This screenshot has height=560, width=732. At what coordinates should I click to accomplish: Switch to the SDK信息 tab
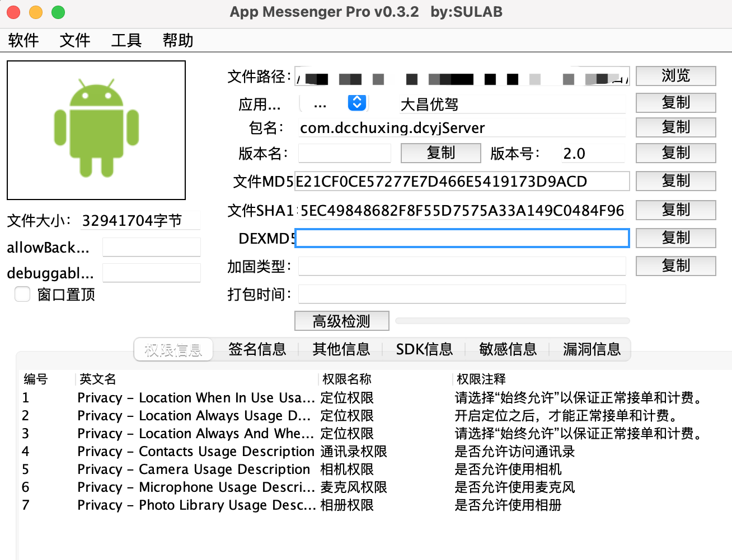424,349
